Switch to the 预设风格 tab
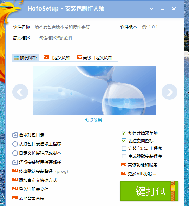Viewport: 189px width, 206px height. click(x=25, y=58)
